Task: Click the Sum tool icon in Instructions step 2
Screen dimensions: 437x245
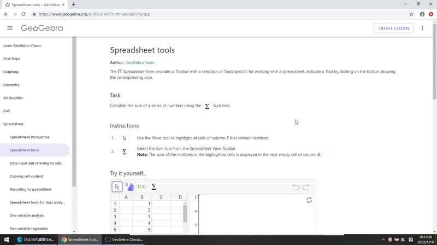Action: coord(125,151)
